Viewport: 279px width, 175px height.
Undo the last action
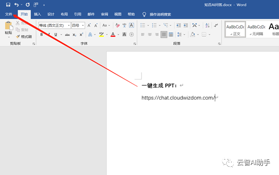click(16, 5)
